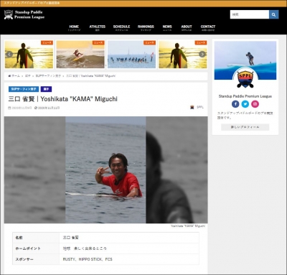
Task: Select the sponsors cell "RUSTY, HIPPO STICK, FCS"
Action: click(129, 259)
